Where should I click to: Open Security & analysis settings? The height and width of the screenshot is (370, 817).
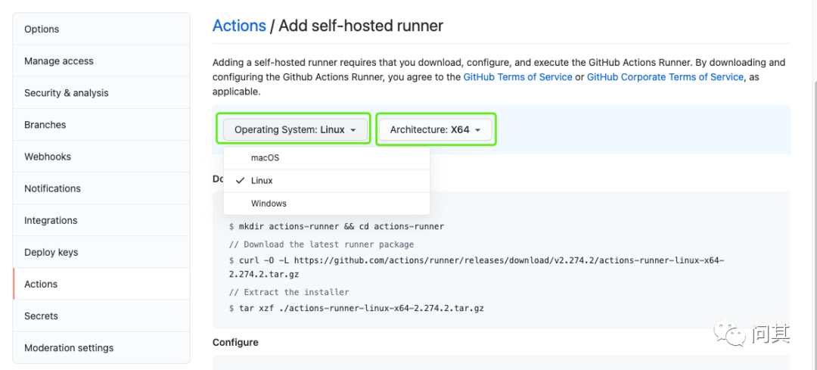tap(101, 93)
